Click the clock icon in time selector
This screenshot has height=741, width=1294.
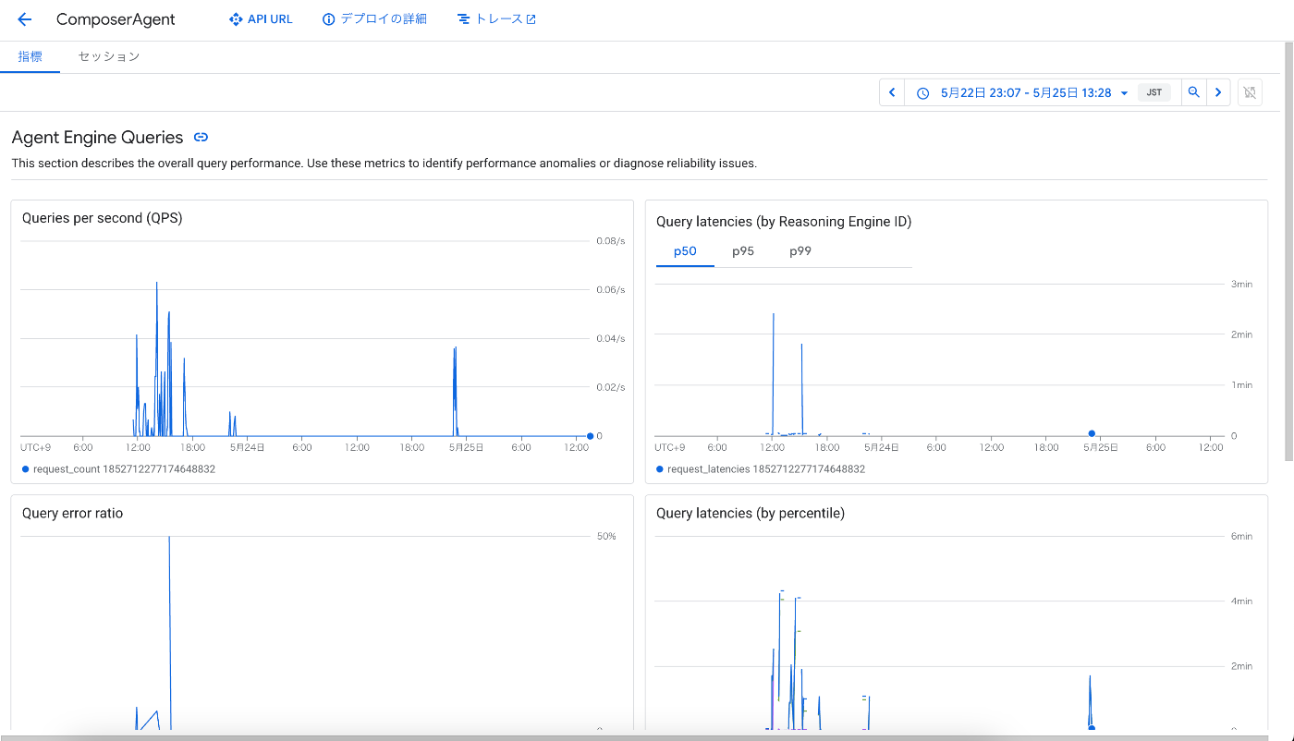click(922, 93)
